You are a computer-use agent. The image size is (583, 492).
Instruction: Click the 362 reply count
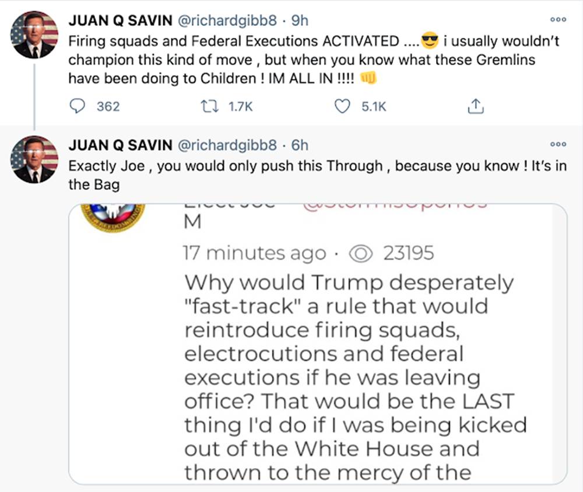108,106
